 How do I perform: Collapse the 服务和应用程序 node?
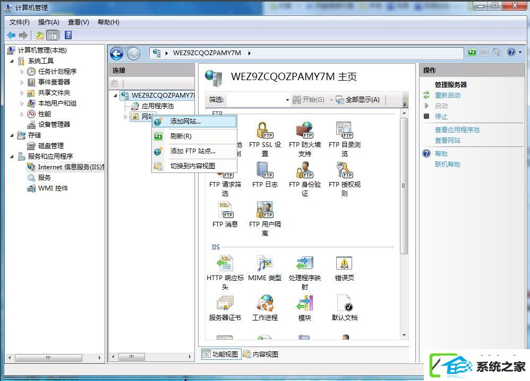[12, 157]
